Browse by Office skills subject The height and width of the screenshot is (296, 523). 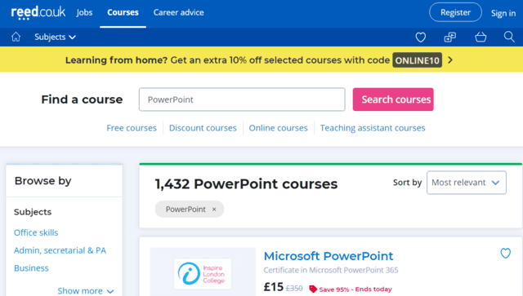point(36,232)
